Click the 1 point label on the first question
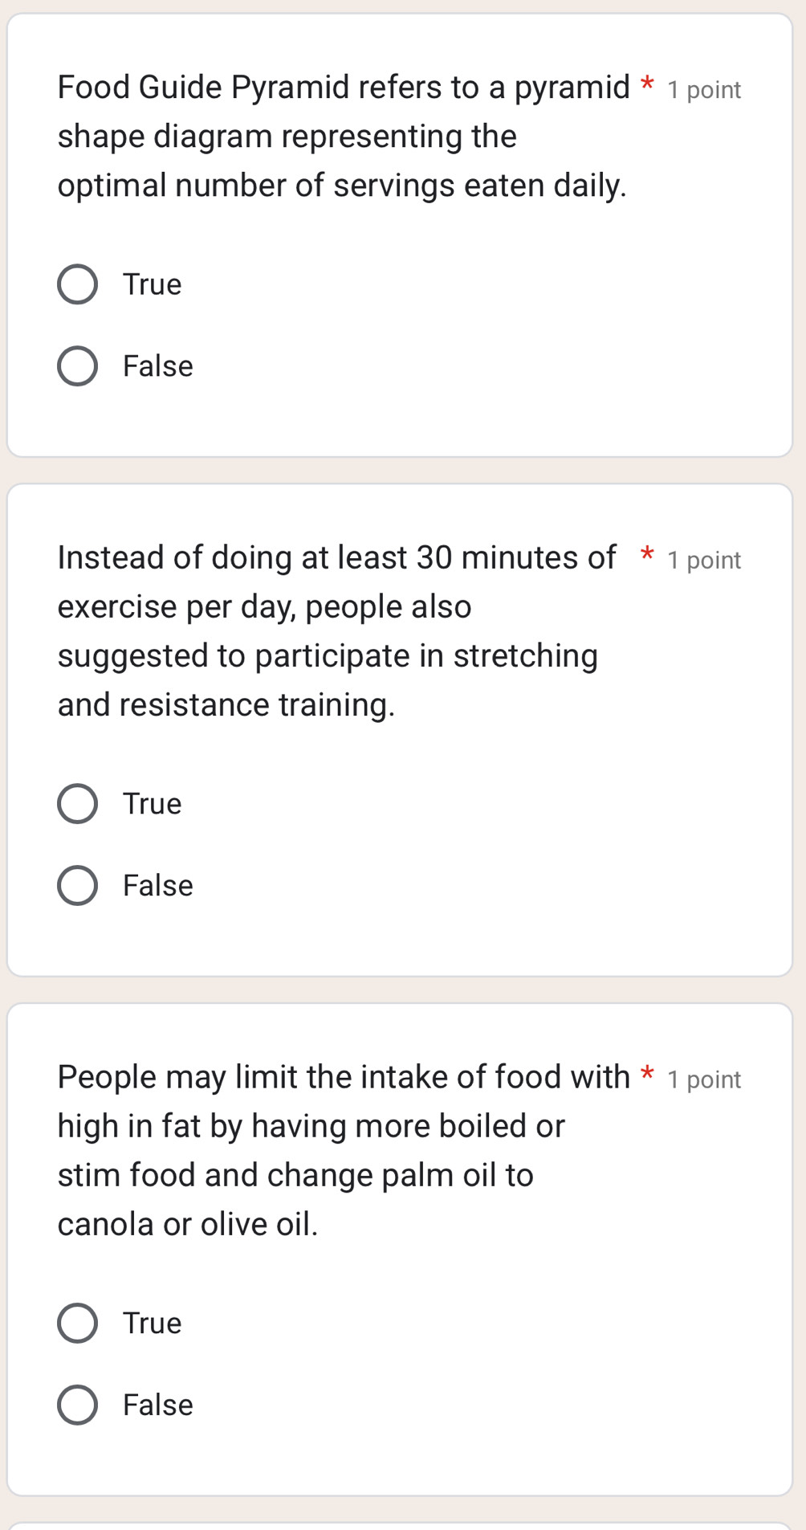Image resolution: width=806 pixels, height=1530 pixels. (x=703, y=90)
